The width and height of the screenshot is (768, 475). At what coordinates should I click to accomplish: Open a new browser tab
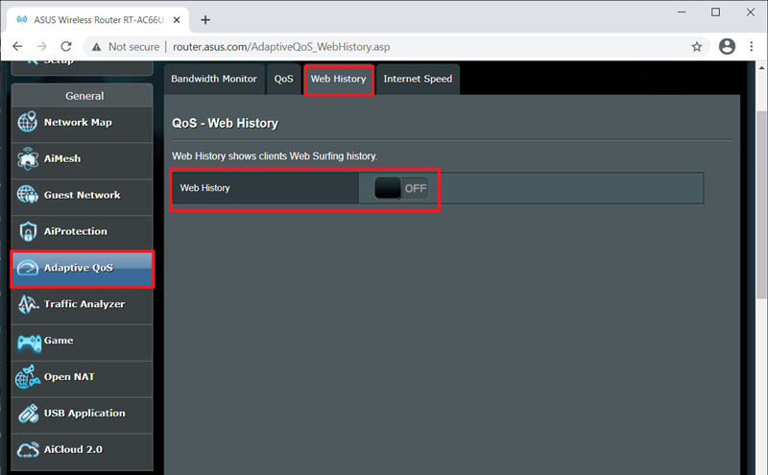pyautogui.click(x=205, y=19)
